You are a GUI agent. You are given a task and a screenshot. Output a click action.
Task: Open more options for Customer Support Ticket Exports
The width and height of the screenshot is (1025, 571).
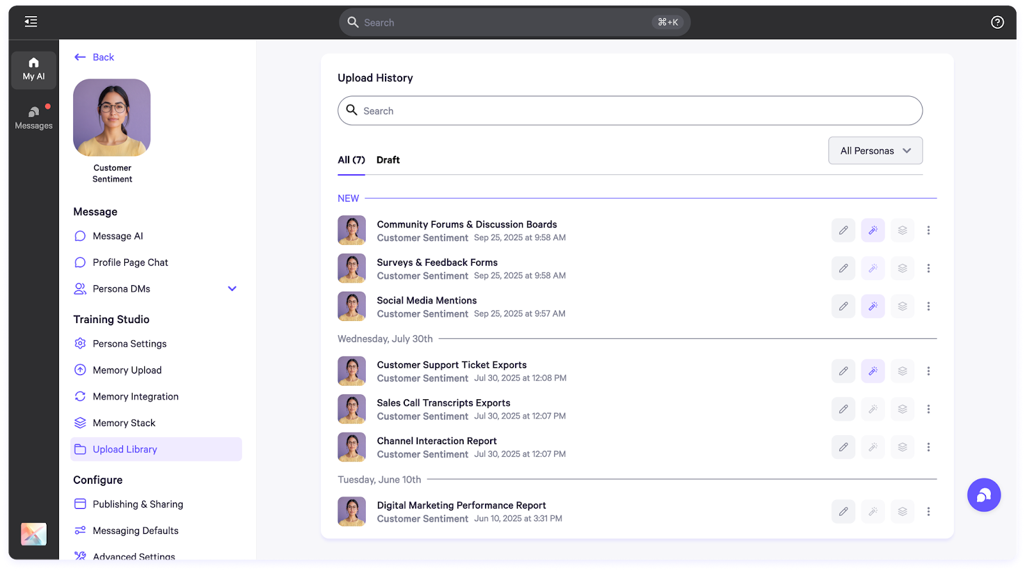[x=928, y=371]
